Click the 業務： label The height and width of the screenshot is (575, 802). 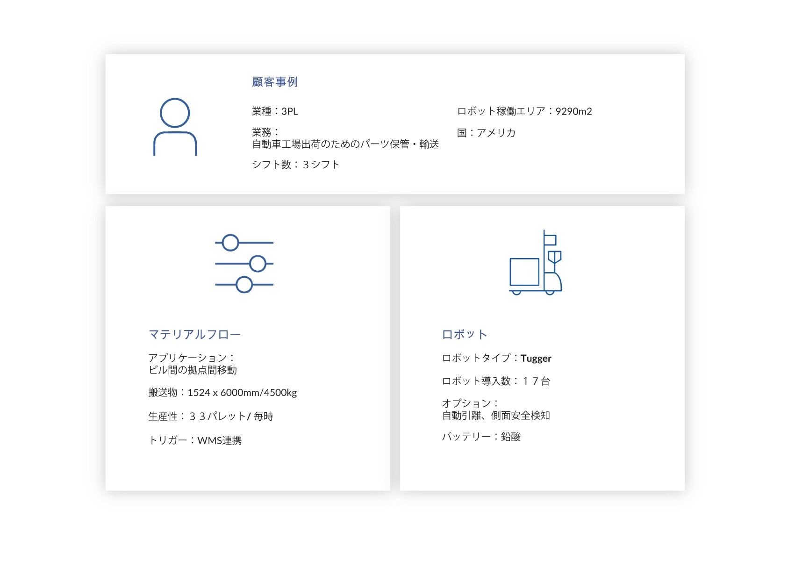coord(265,132)
